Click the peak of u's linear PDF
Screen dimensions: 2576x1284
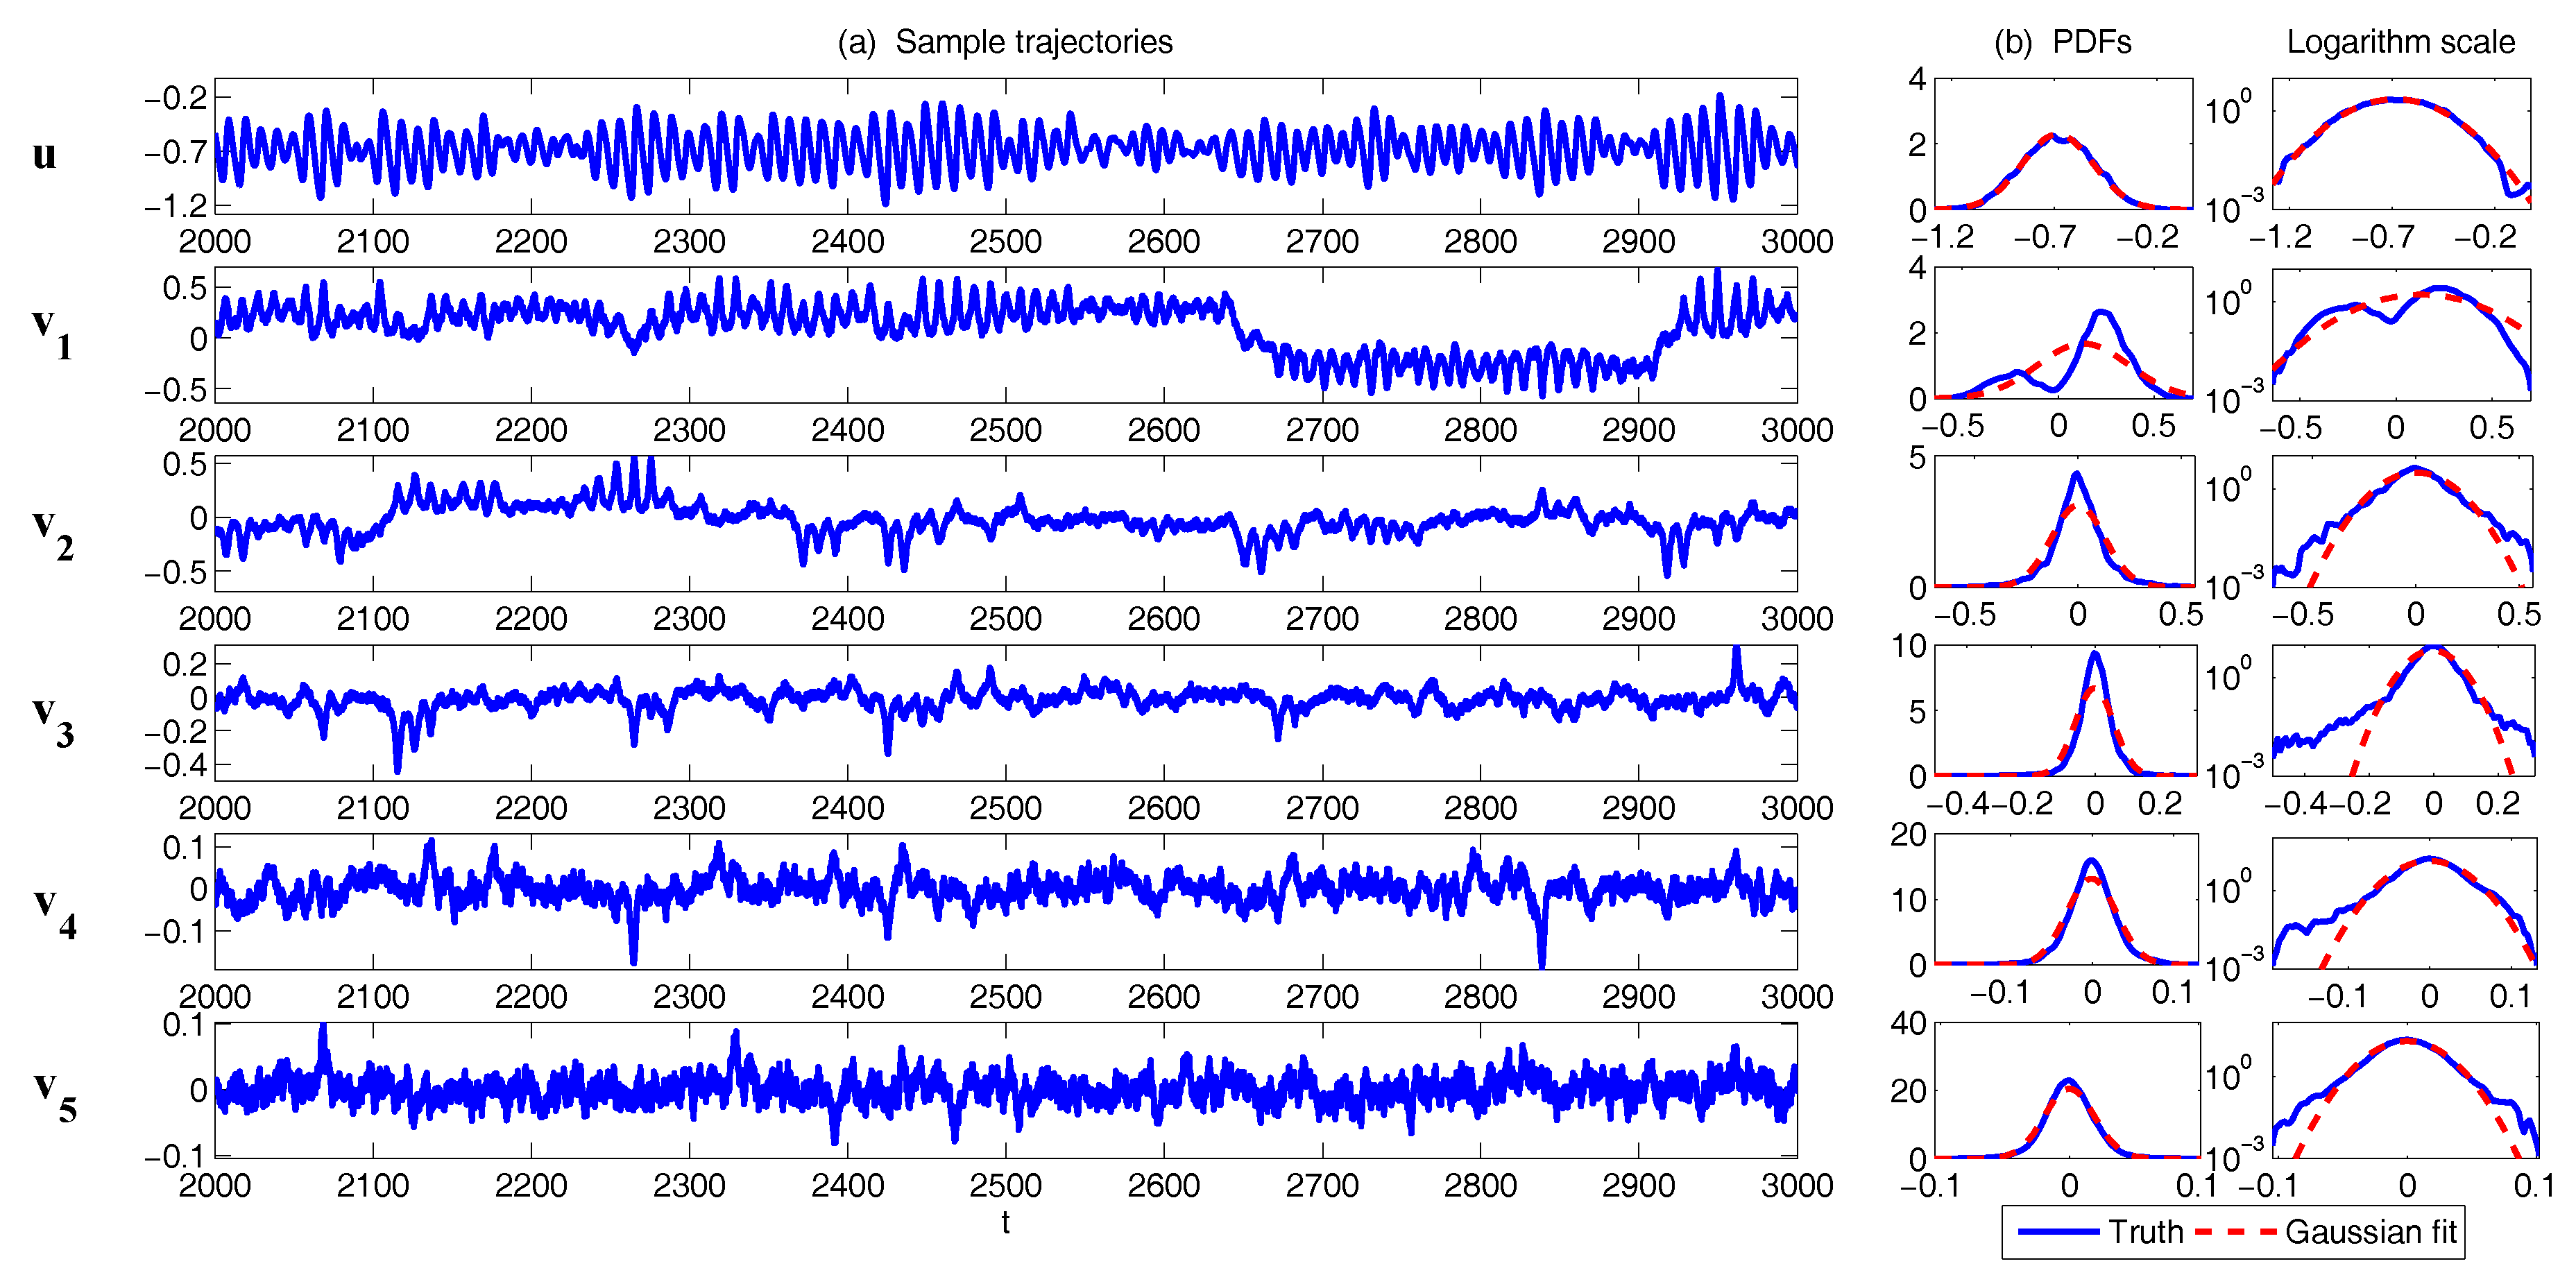pos(2052,136)
